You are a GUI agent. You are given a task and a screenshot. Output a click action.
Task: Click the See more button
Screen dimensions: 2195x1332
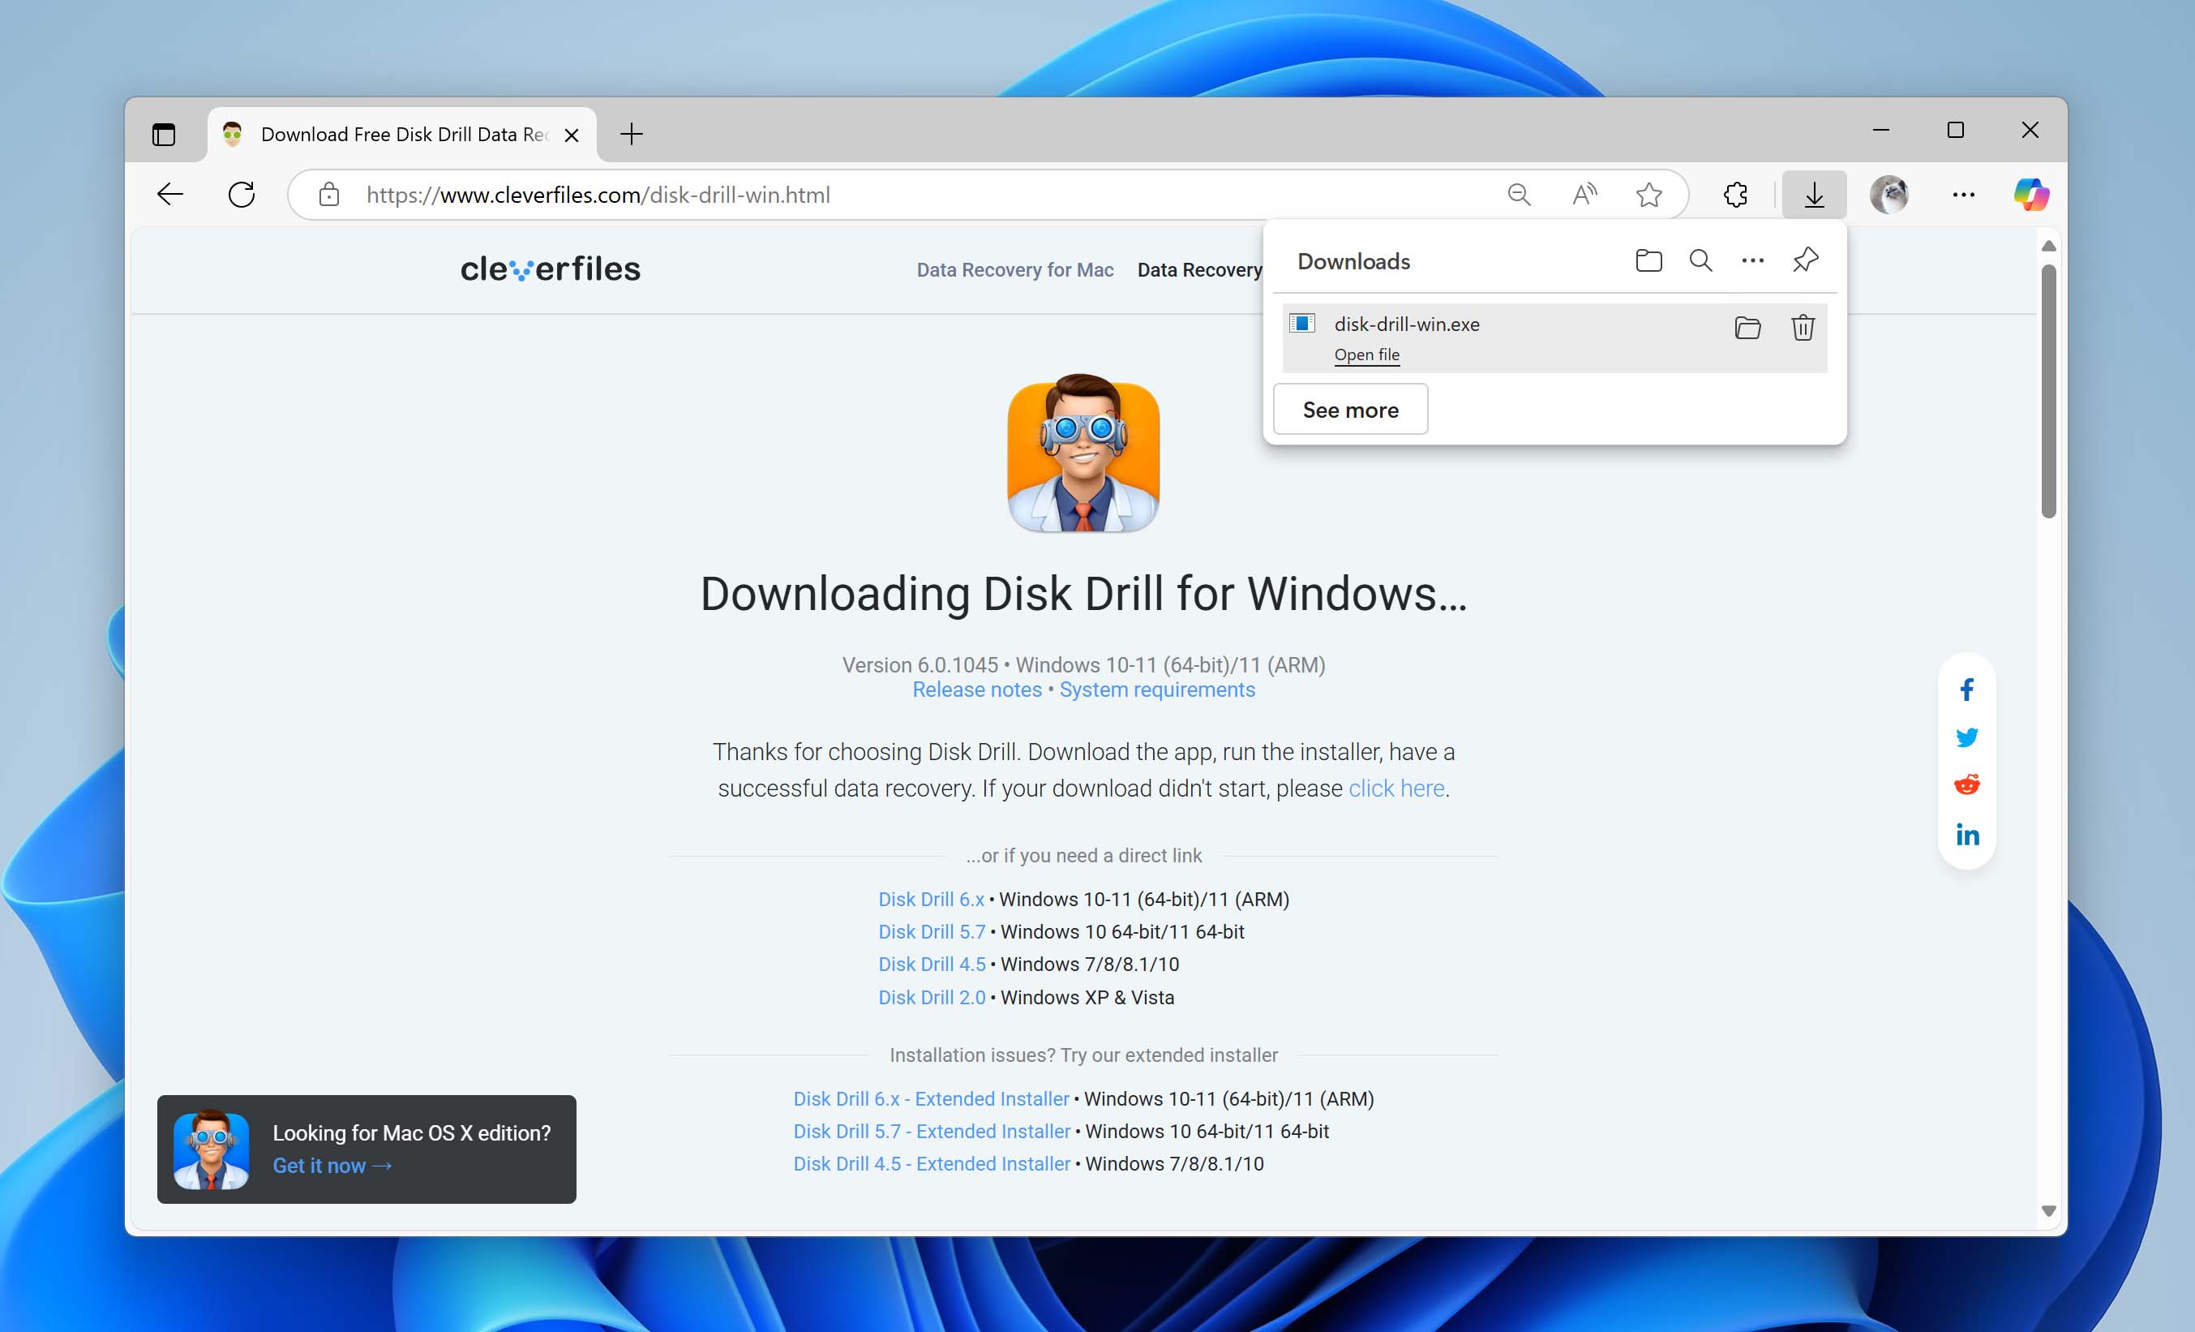click(x=1351, y=410)
